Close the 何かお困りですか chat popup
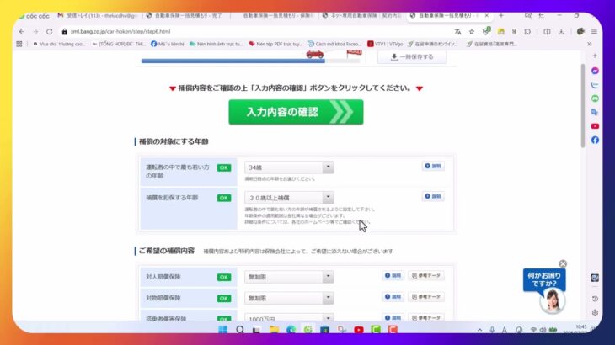 (563, 263)
